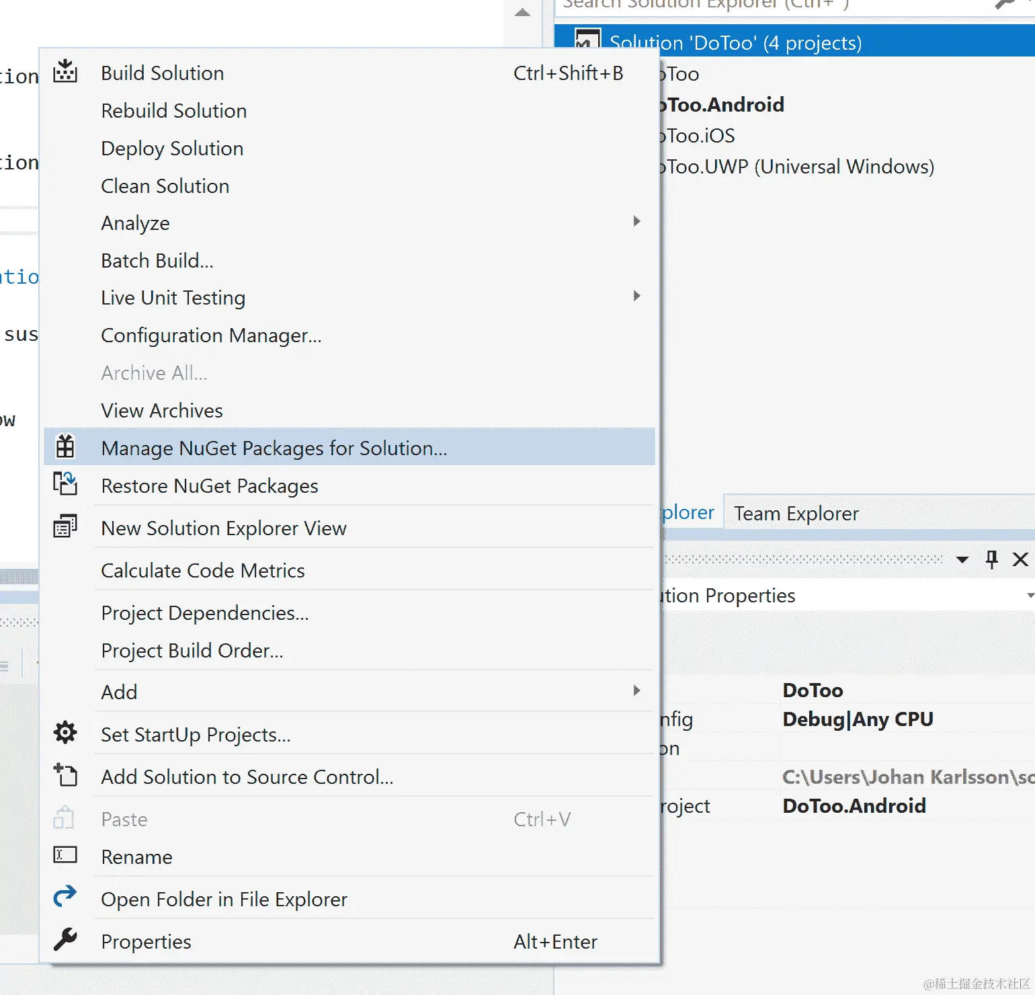Select Add Solution to Source Control
This screenshot has height=995, width=1035.
point(349,777)
